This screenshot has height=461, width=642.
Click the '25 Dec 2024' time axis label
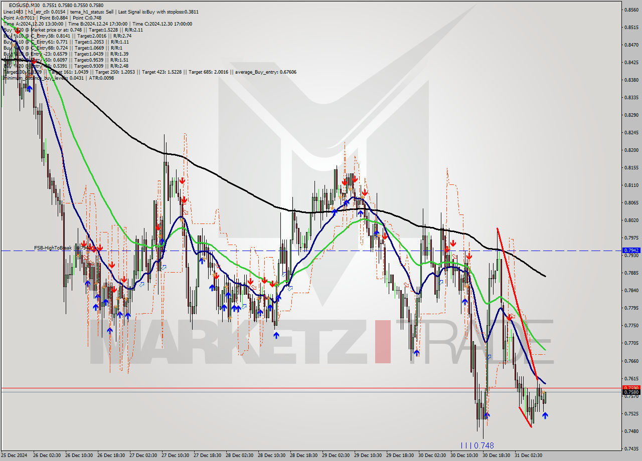pyautogui.click(x=14, y=455)
